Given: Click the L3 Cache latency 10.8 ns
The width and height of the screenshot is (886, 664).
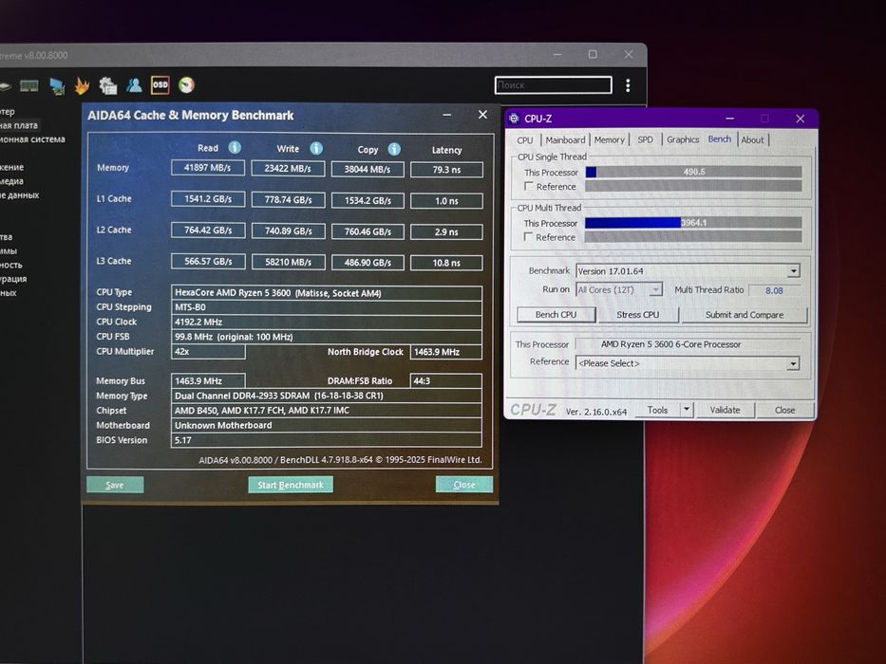Looking at the screenshot, I should click(x=446, y=263).
